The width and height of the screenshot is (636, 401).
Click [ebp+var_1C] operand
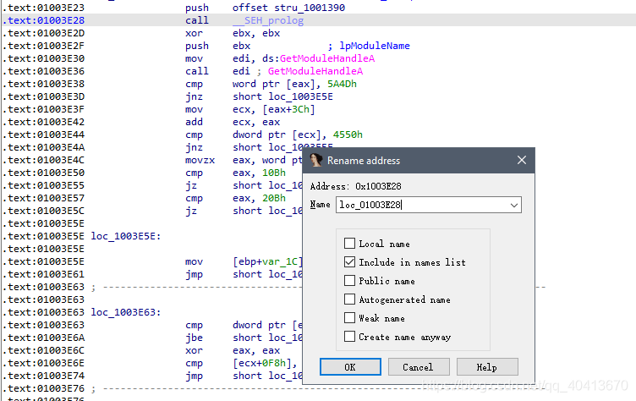(x=267, y=261)
